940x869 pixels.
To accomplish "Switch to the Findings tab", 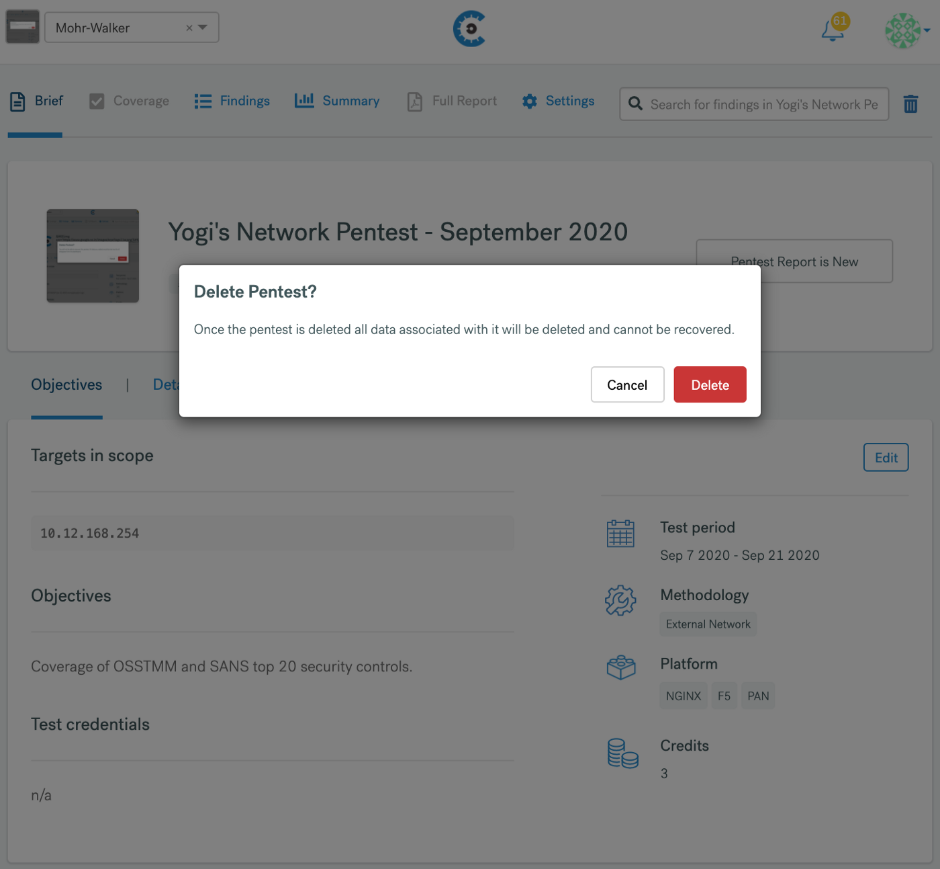I will 232,101.
